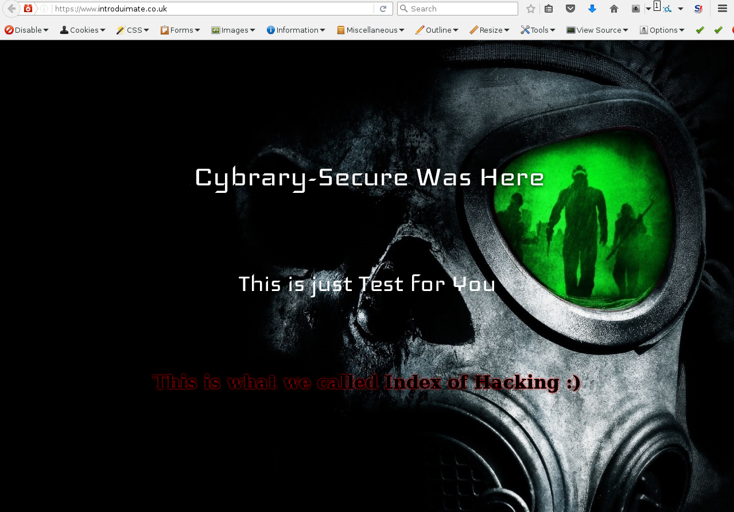Click the red site identity icon in address bar
The width and height of the screenshot is (734, 512).
click(x=28, y=9)
